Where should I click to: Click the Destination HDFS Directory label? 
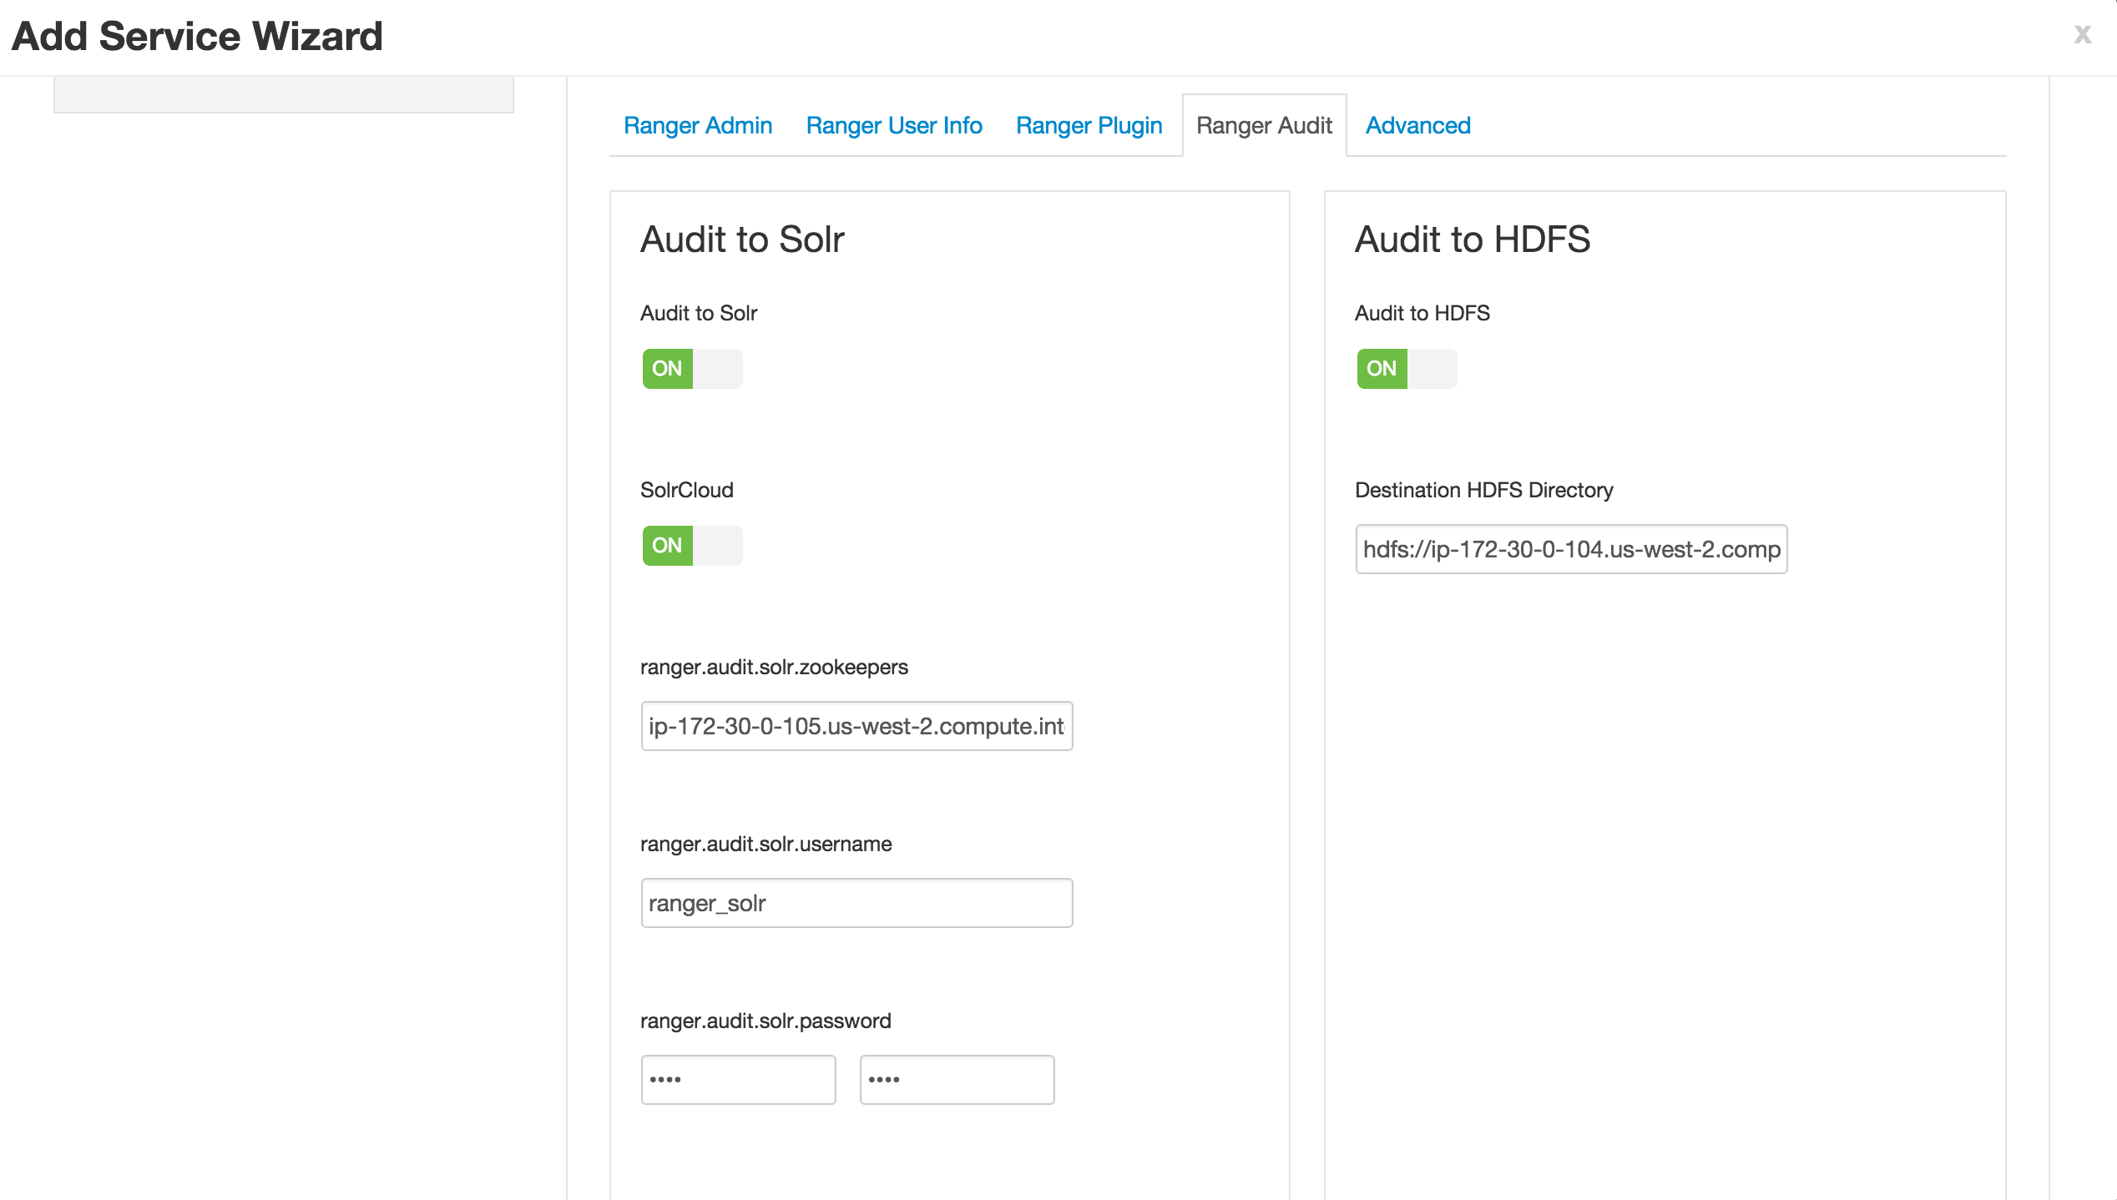click(1483, 490)
